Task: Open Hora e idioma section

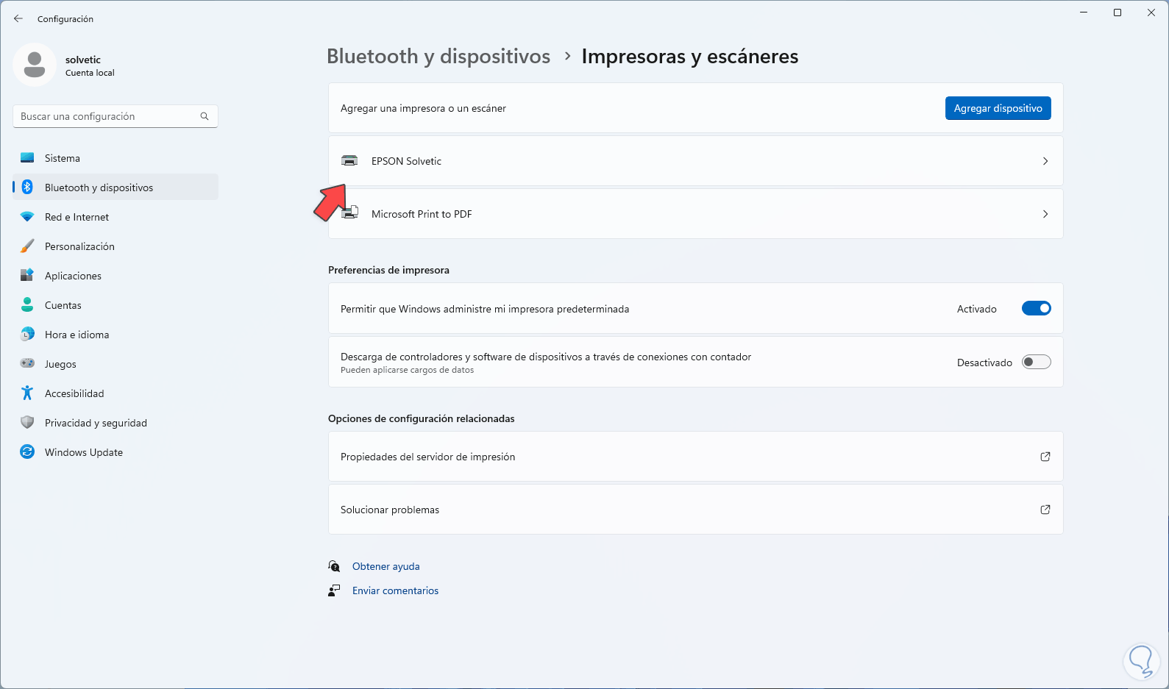Action: (x=116, y=335)
